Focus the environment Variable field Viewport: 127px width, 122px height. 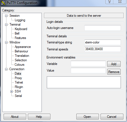[x=88, y=64]
